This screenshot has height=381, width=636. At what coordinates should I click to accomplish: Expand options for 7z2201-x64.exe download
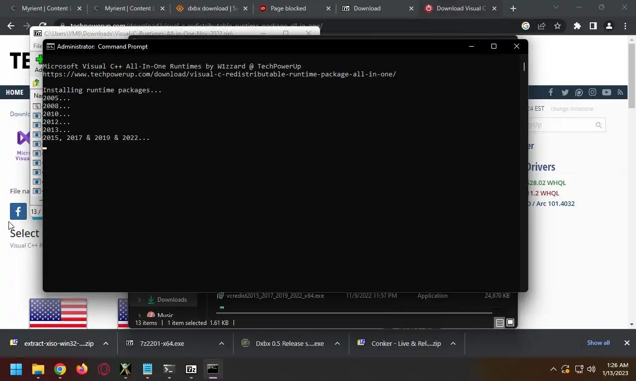tap(222, 343)
